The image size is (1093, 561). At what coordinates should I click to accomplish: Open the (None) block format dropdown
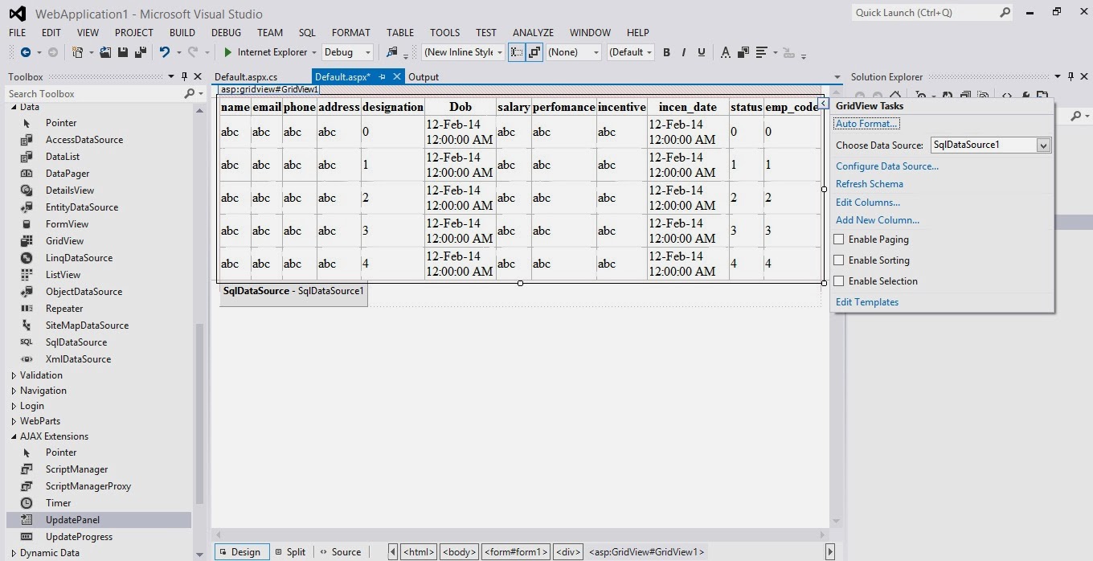pyautogui.click(x=596, y=52)
